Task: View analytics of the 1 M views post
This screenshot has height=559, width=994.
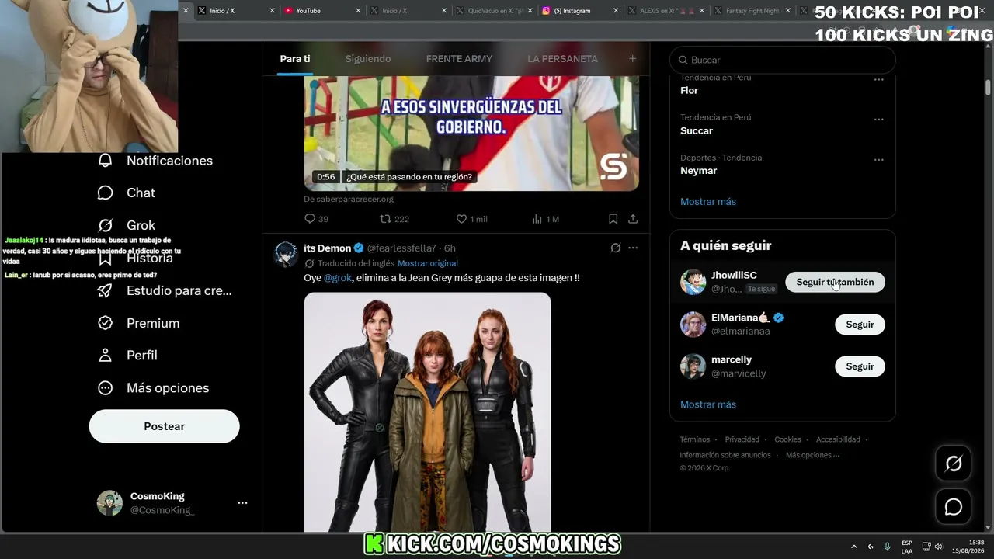Action: 537,219
